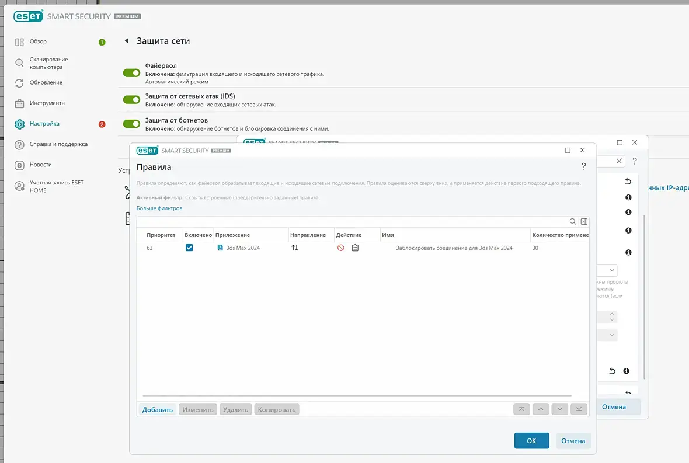The width and height of the screenshot is (689, 463).
Task: Confirm with the ОК button
Action: pyautogui.click(x=532, y=441)
